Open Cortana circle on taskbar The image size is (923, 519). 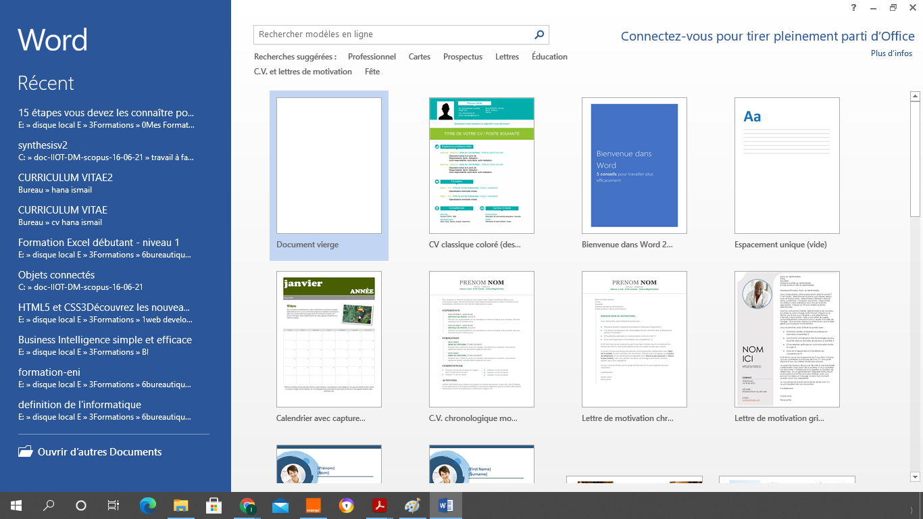(81, 505)
